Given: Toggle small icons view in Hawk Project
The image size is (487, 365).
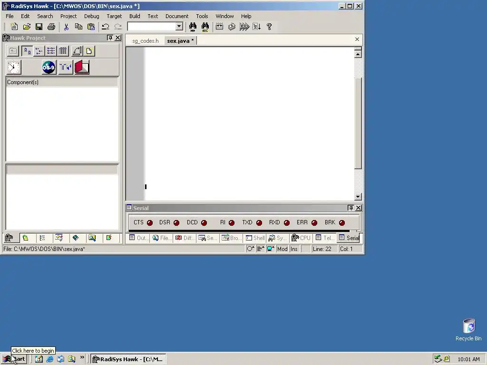Looking at the screenshot, I should coord(39,51).
